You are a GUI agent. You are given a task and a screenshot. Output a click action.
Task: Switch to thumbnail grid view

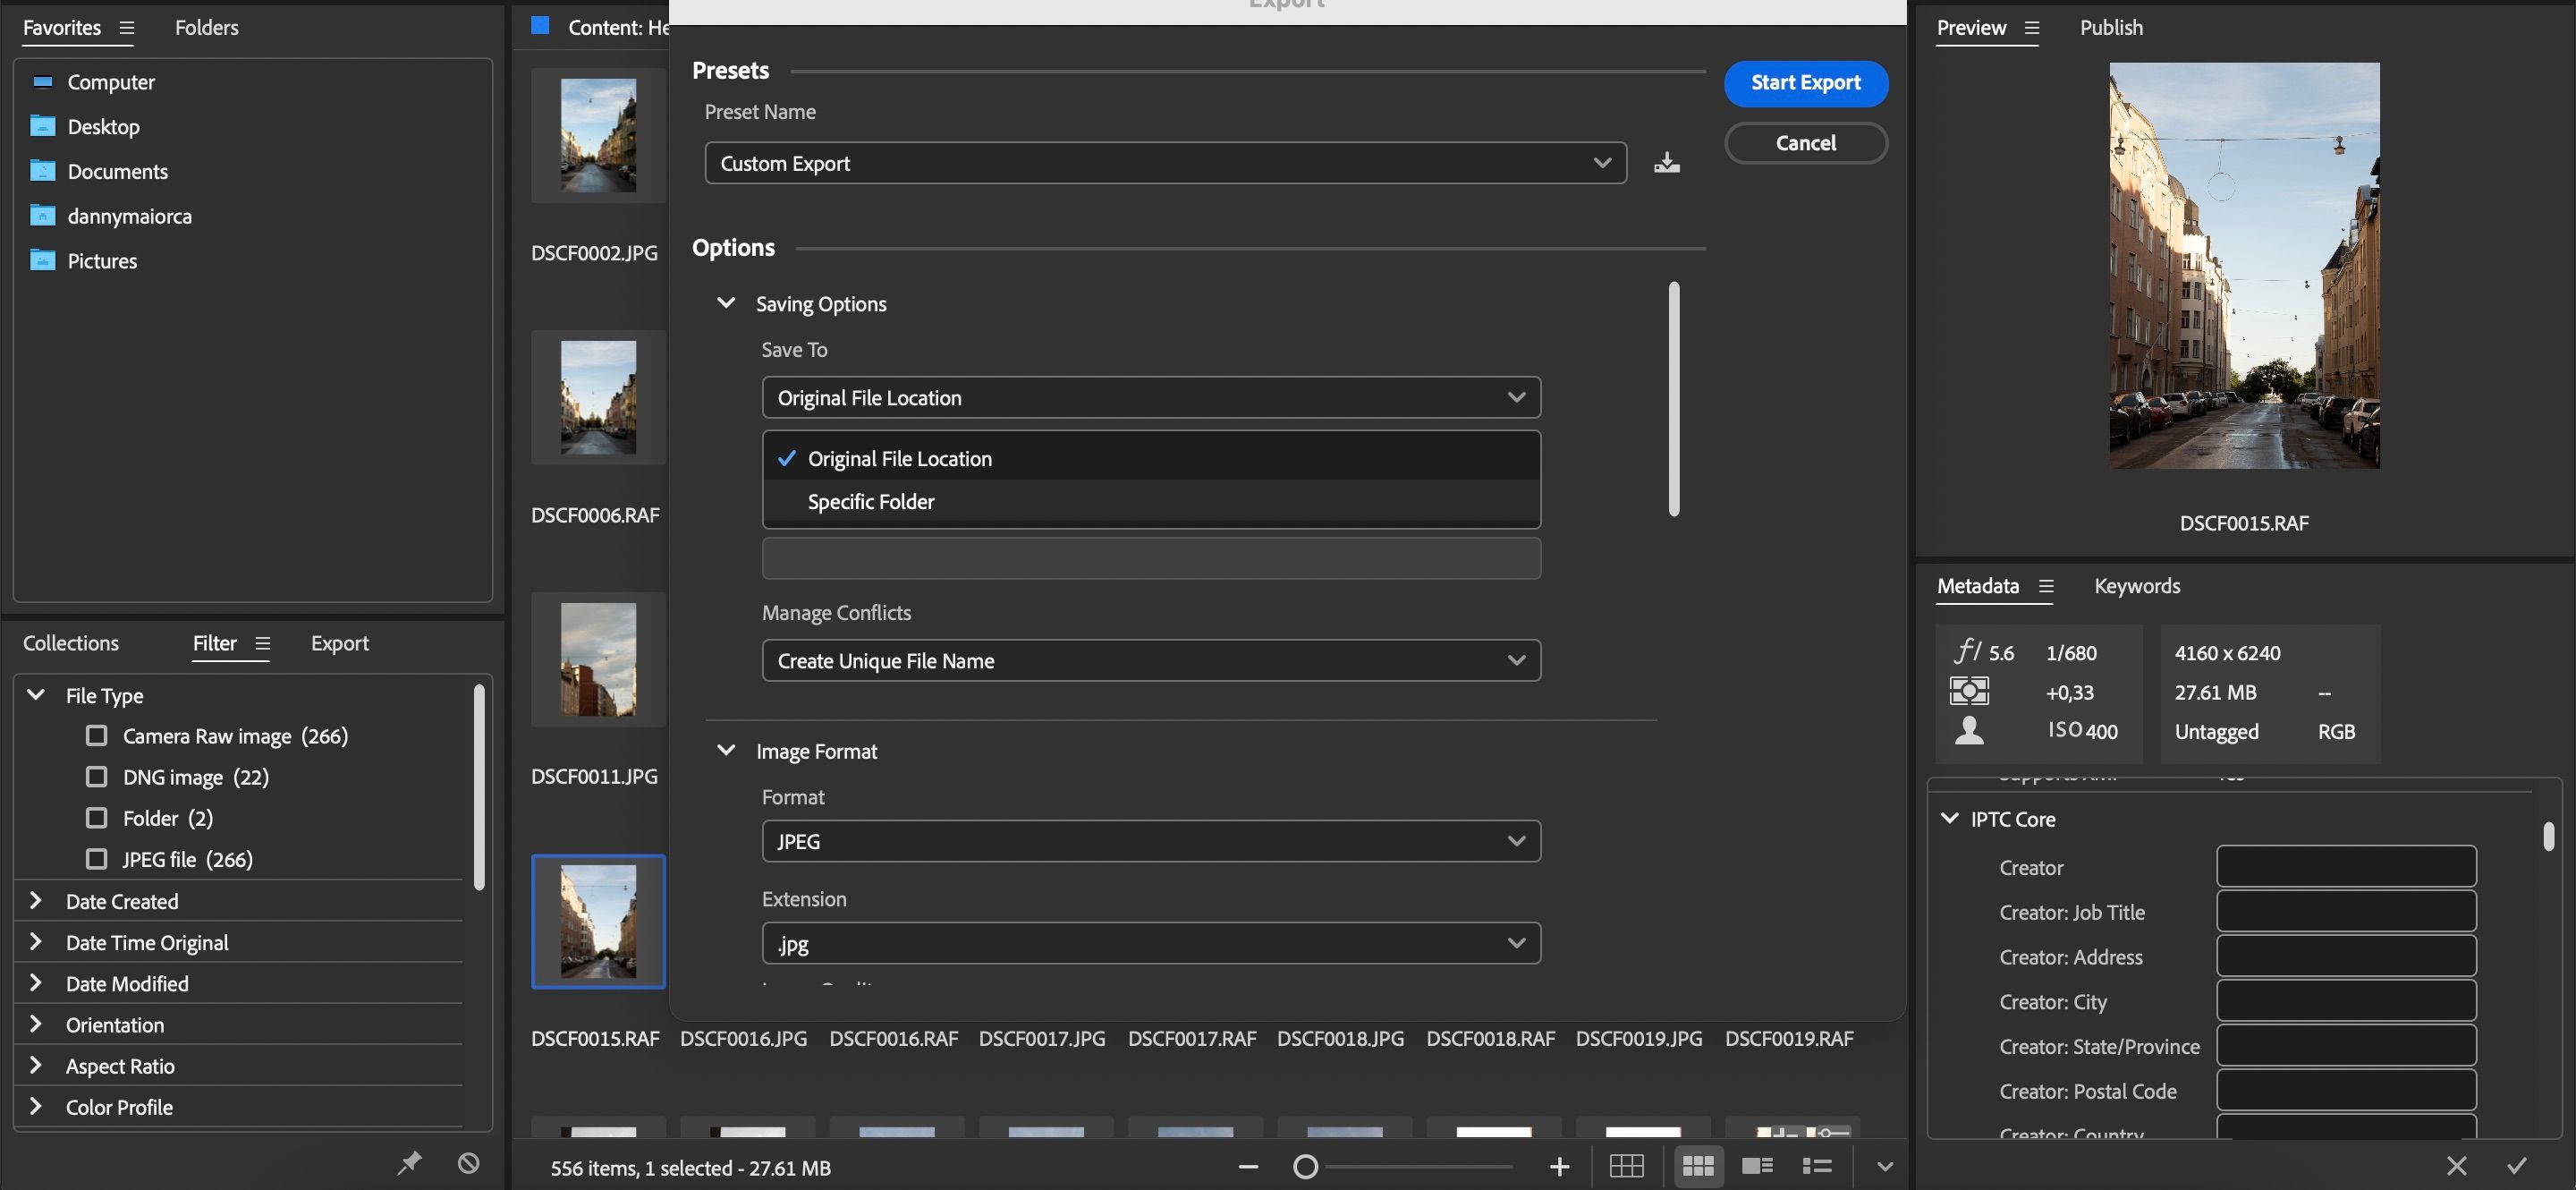tap(1699, 1166)
